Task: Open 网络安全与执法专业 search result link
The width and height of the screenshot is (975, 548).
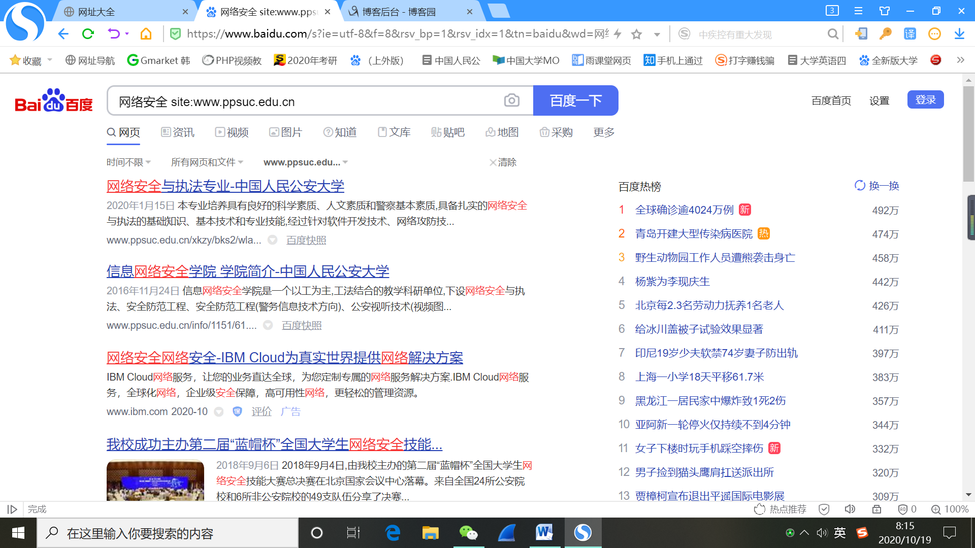Action: 225,186
